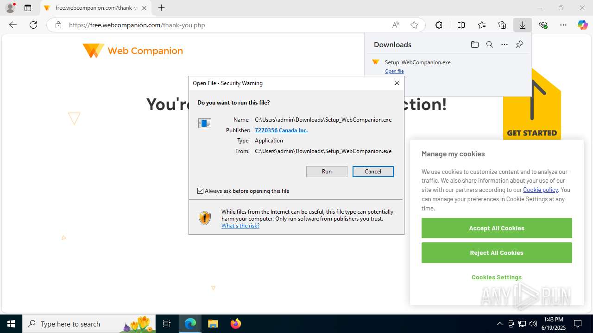Open Collections icon in toolbar
The height and width of the screenshot is (333, 593).
[x=502, y=25]
